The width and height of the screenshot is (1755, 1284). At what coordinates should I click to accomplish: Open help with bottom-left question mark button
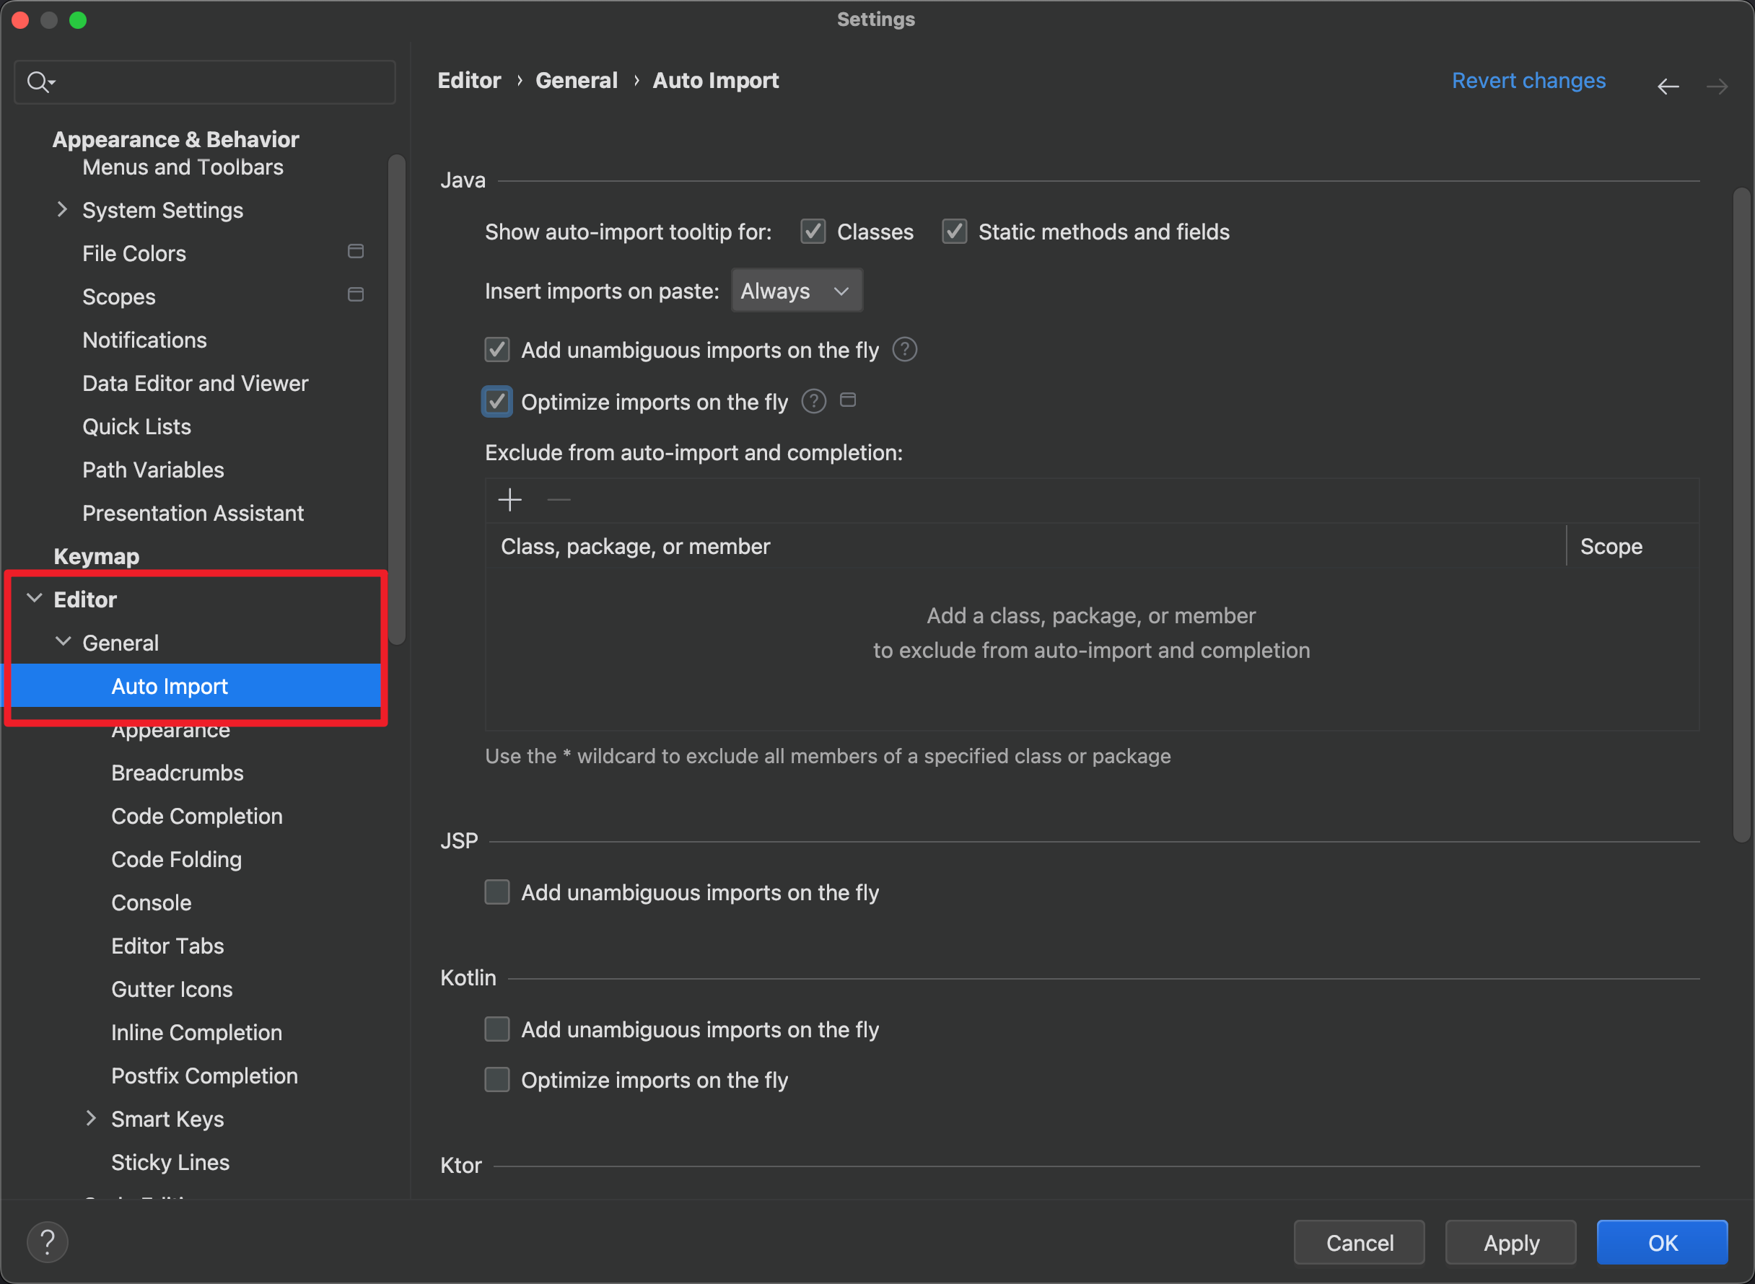point(48,1242)
